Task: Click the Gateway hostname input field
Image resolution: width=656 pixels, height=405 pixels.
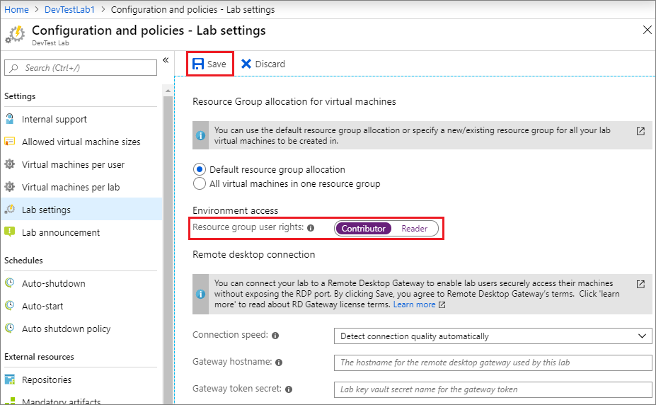Action: pos(493,363)
